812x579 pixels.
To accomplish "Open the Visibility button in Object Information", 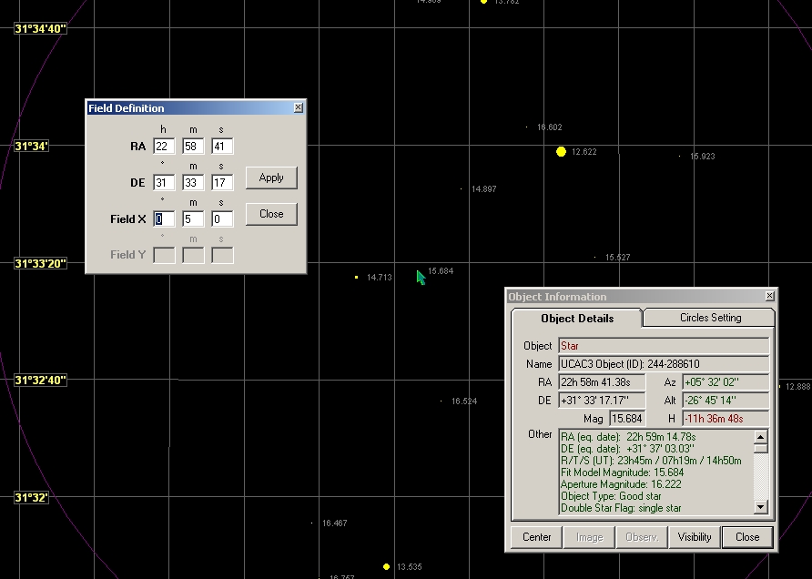I will [x=695, y=537].
